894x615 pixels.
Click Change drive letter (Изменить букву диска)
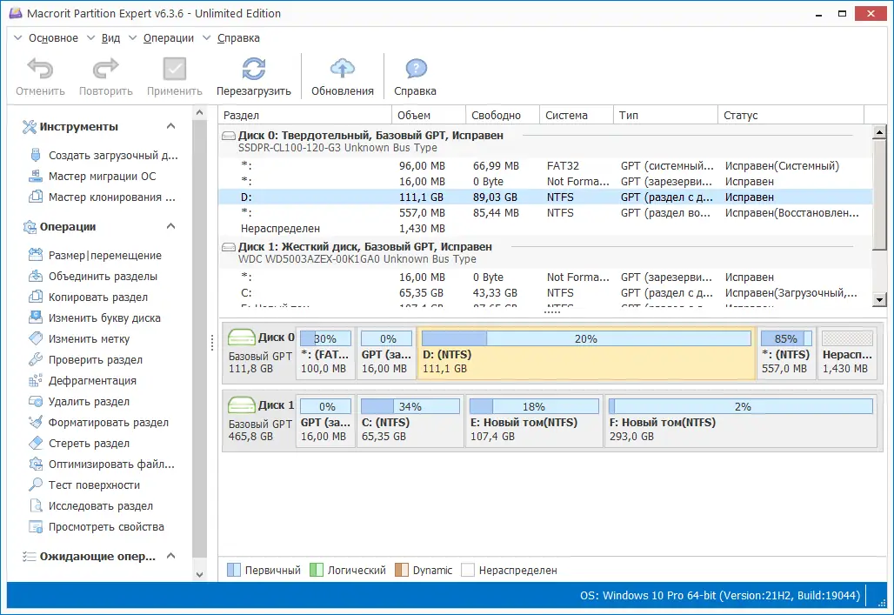[x=104, y=318]
